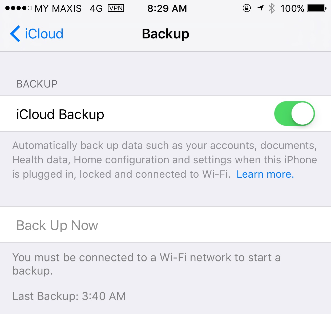This screenshot has height=314, width=331.
Task: Tap the battery level icon
Action: [x=317, y=8]
